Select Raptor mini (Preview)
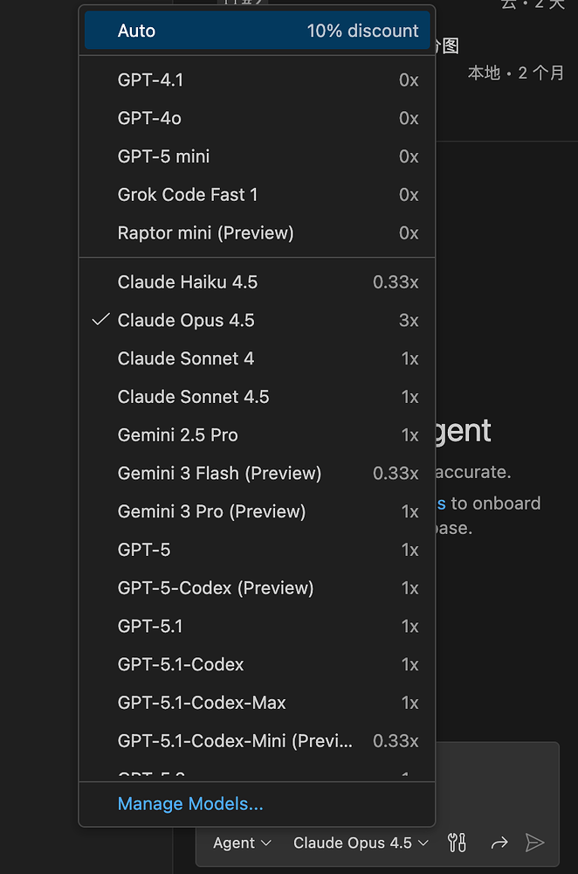The height and width of the screenshot is (874, 578). (x=257, y=232)
